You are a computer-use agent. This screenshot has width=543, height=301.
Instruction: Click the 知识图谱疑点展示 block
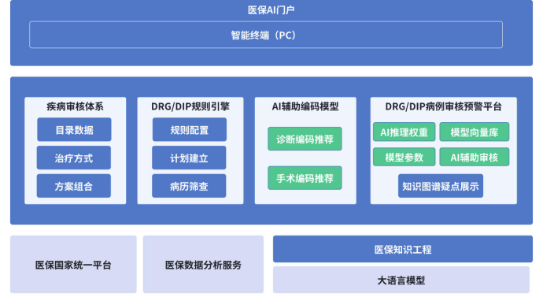(441, 186)
